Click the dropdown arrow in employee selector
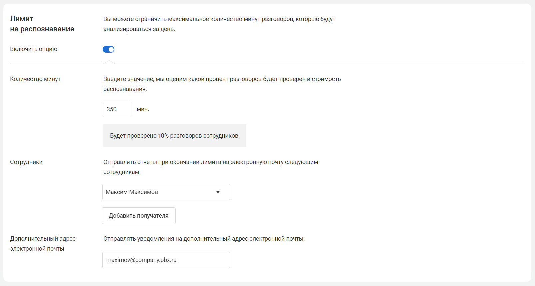The image size is (535, 286). pyautogui.click(x=218, y=192)
